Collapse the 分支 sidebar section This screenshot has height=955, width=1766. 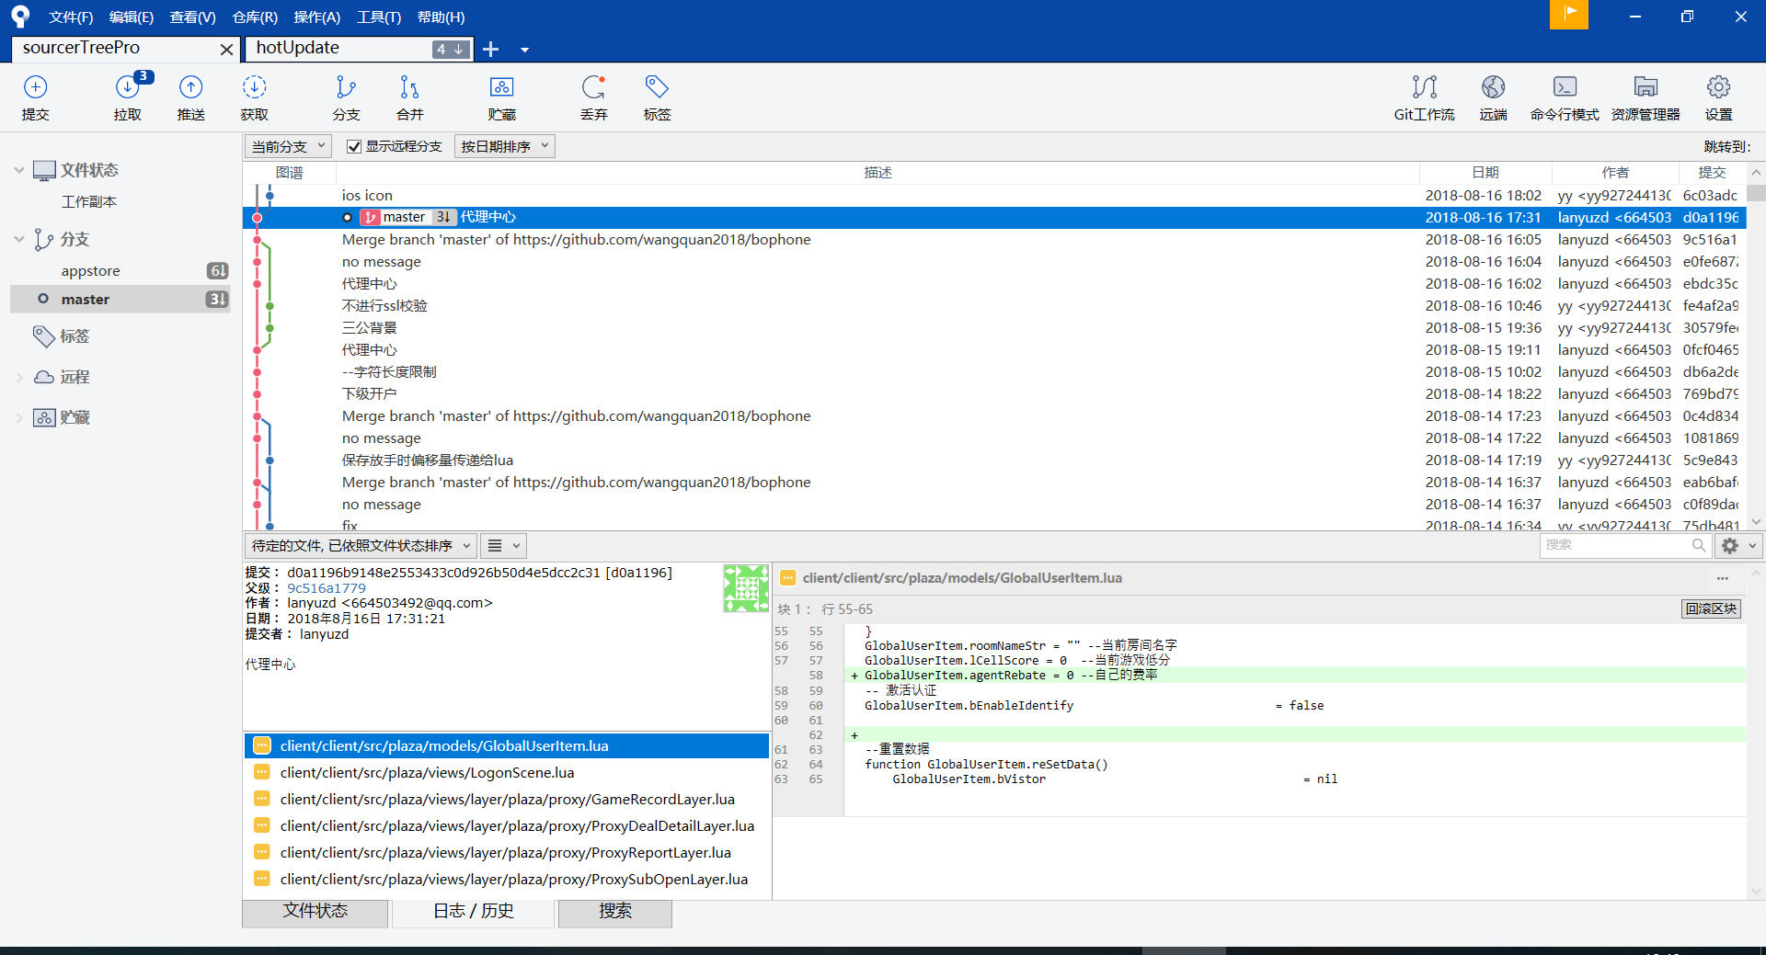(18, 239)
